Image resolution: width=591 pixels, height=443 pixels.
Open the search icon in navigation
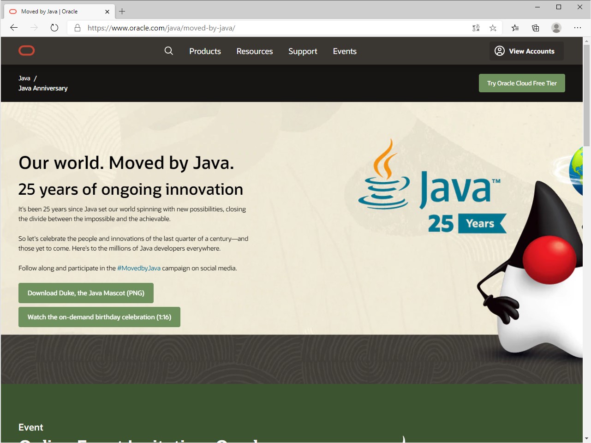(x=168, y=51)
